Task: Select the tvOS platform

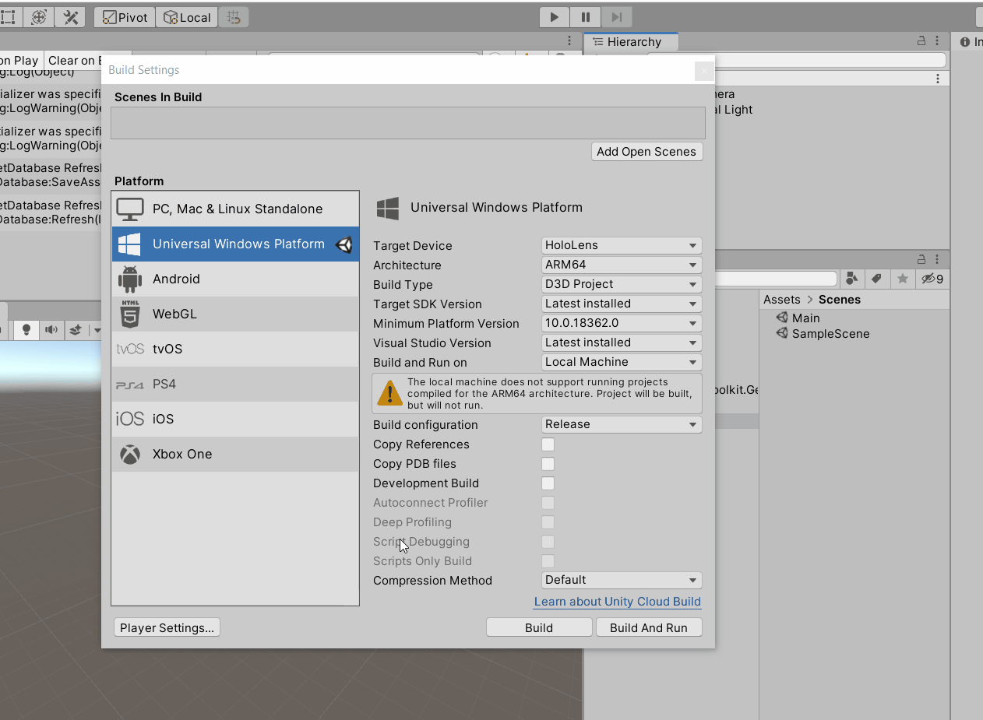Action: coord(235,349)
